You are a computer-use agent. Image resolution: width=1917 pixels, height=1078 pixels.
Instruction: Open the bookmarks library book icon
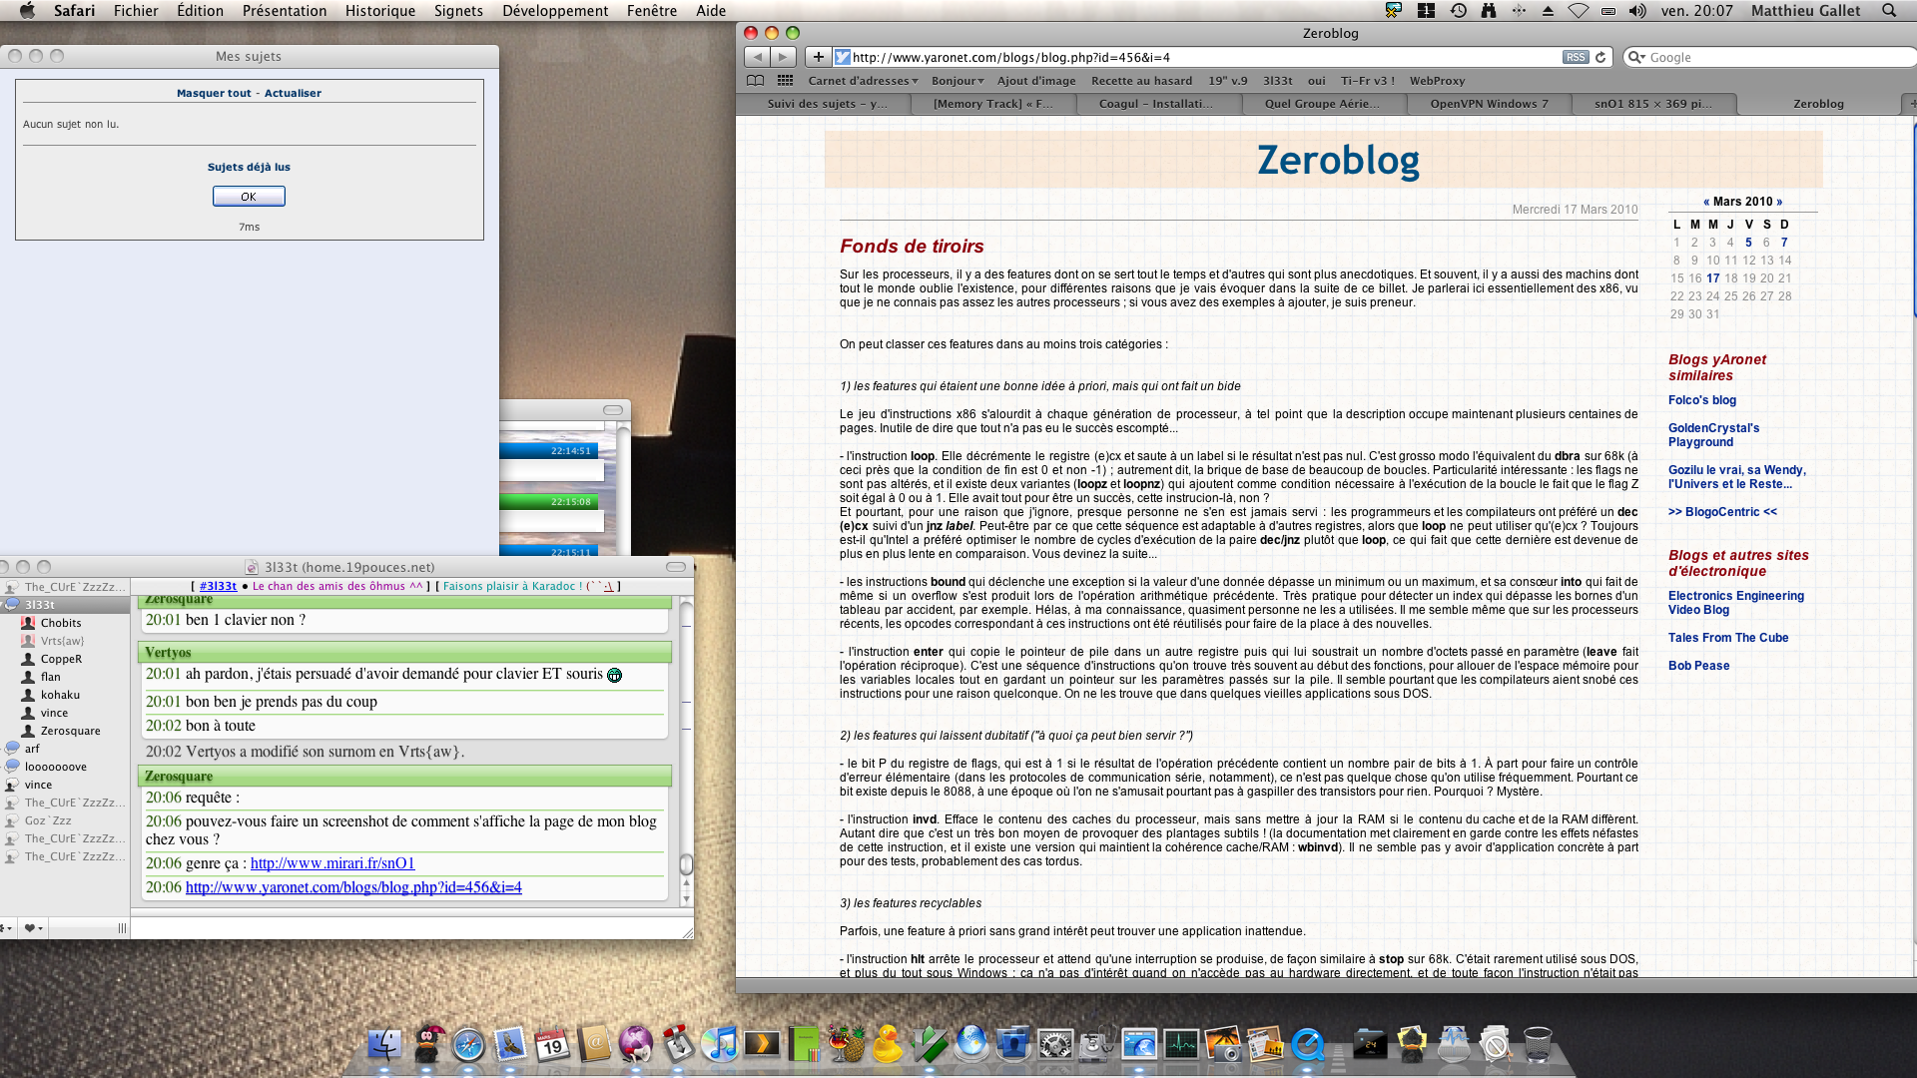pyautogui.click(x=756, y=81)
